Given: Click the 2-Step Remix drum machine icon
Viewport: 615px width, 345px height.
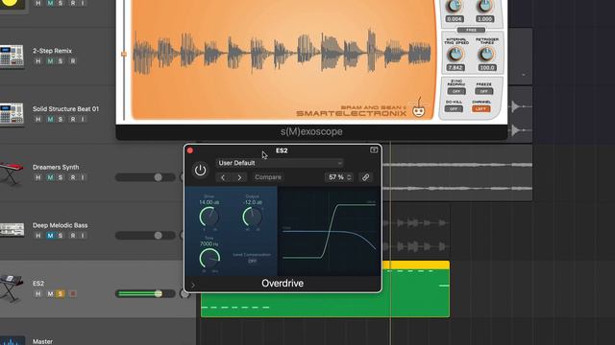Looking at the screenshot, I should (x=12, y=57).
